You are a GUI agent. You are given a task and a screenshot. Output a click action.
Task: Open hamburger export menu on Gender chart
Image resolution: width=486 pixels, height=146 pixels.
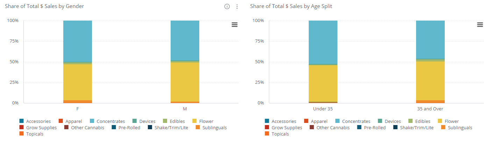point(235,24)
